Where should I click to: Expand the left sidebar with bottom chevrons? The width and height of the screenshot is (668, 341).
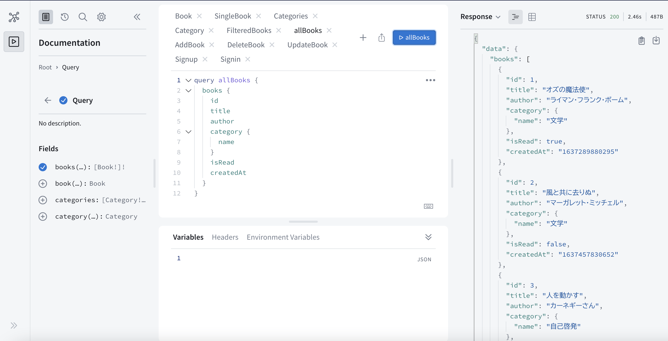point(14,326)
